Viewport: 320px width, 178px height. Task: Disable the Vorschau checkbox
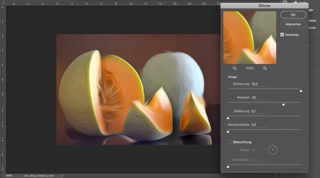(x=282, y=35)
